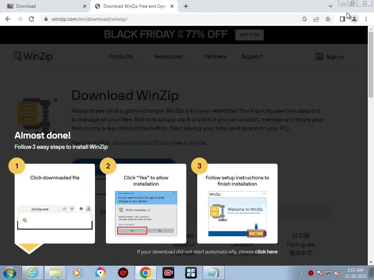Open Chrome's three-dot menu
Viewport: 374px width, 280px height.
click(366, 19)
